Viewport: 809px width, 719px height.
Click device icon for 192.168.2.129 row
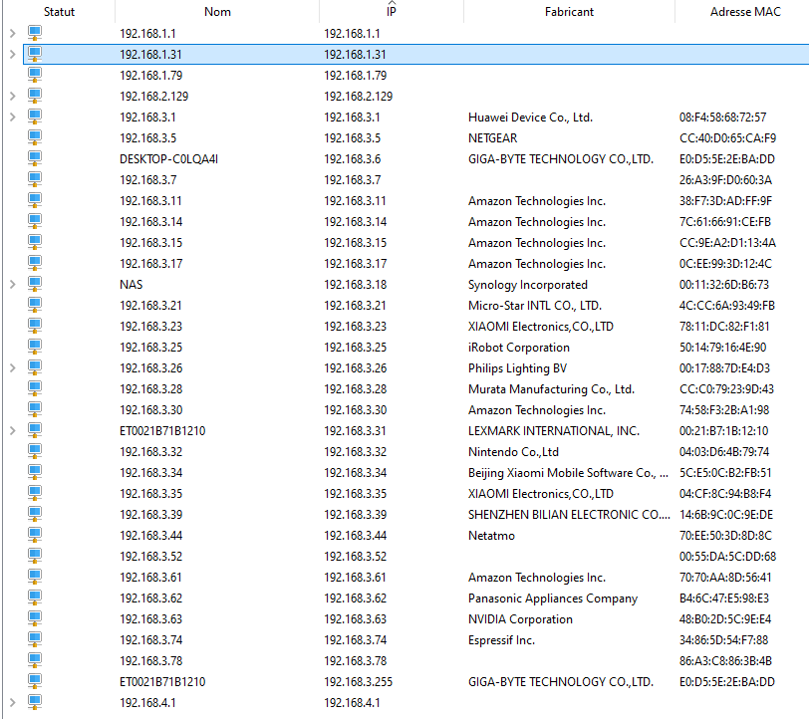[35, 96]
